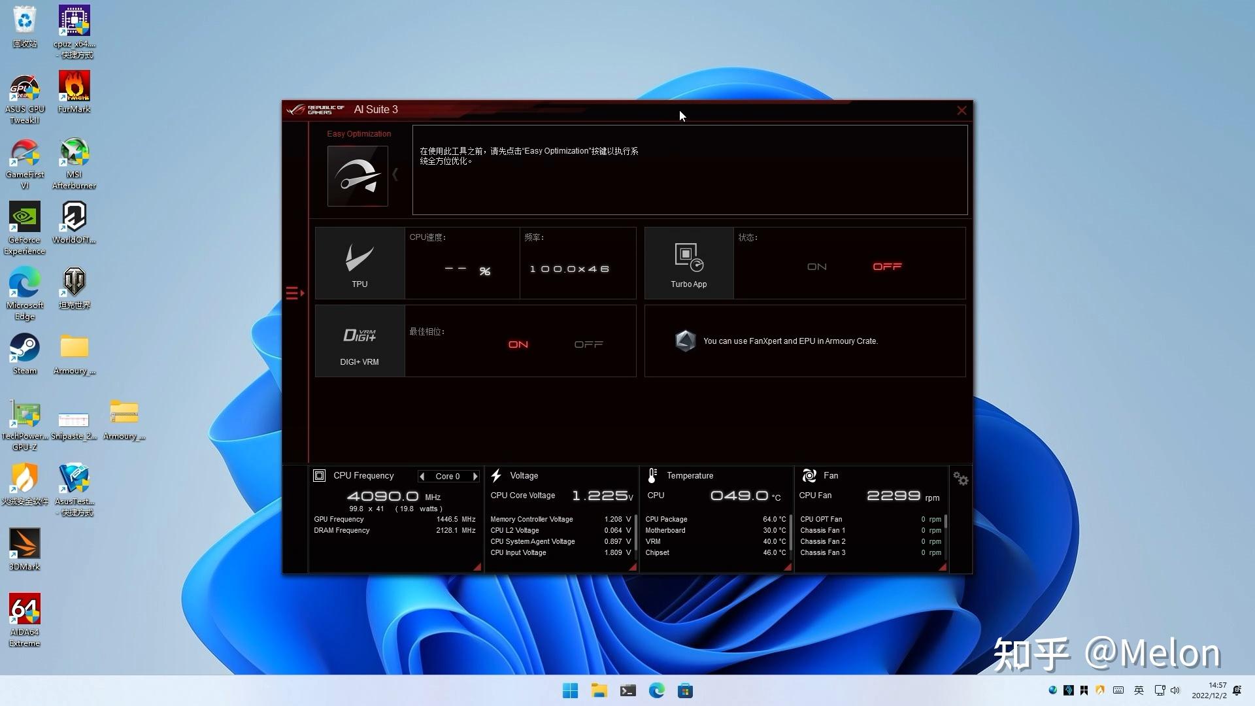
Task: Select next CPU core with right arrow
Action: (475, 477)
